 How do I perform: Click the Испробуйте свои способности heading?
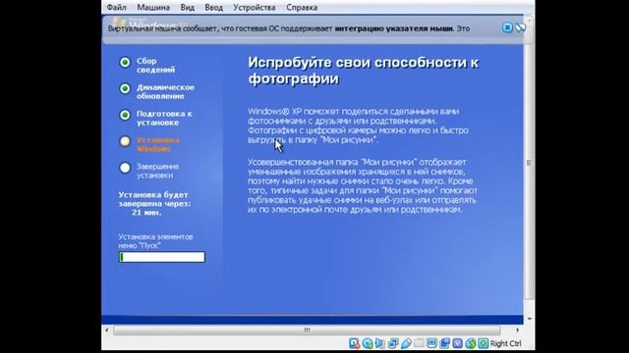coord(363,71)
